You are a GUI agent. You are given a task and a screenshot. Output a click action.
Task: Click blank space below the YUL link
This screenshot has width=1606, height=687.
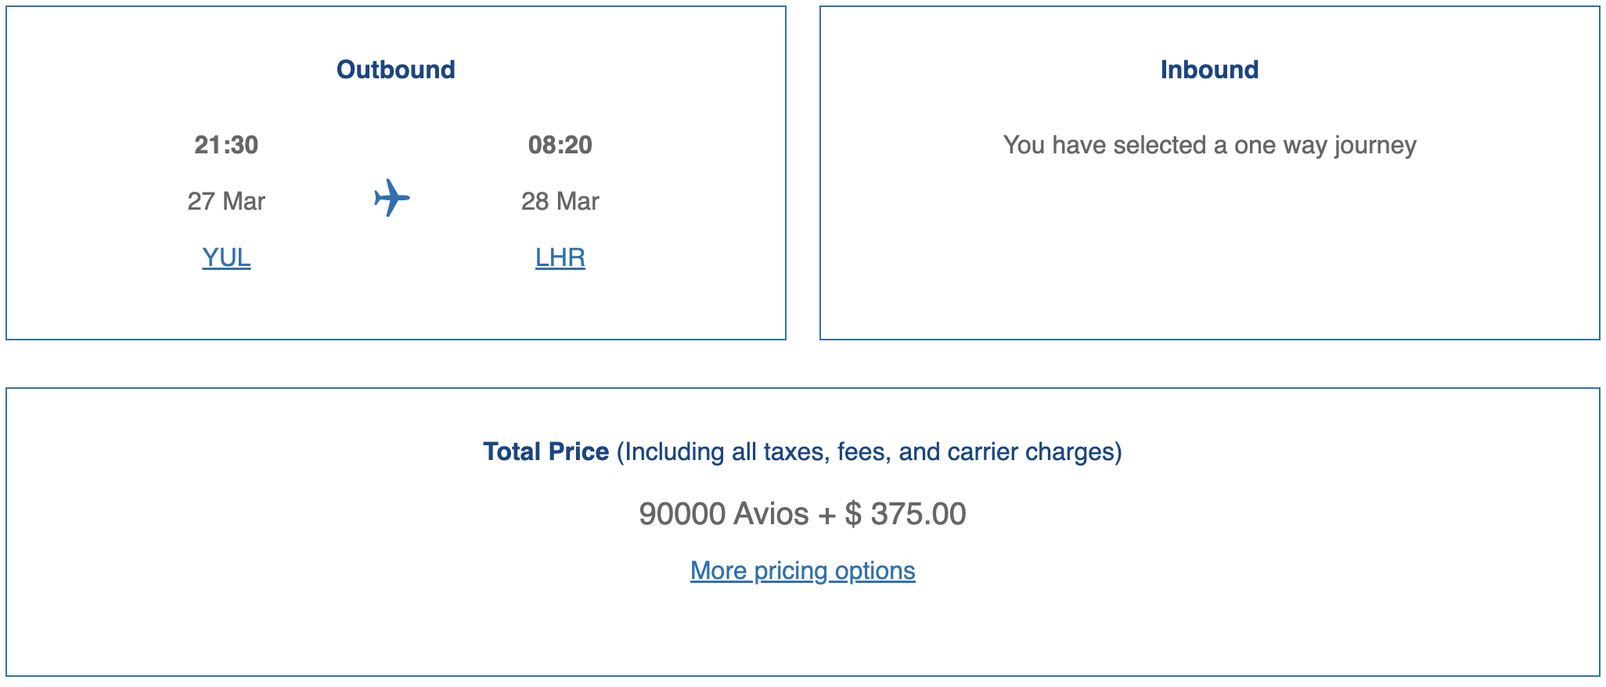click(x=226, y=305)
